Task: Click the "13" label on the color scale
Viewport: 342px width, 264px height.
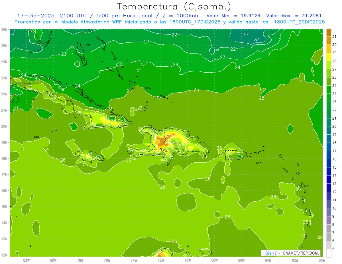Action: pos(335,184)
